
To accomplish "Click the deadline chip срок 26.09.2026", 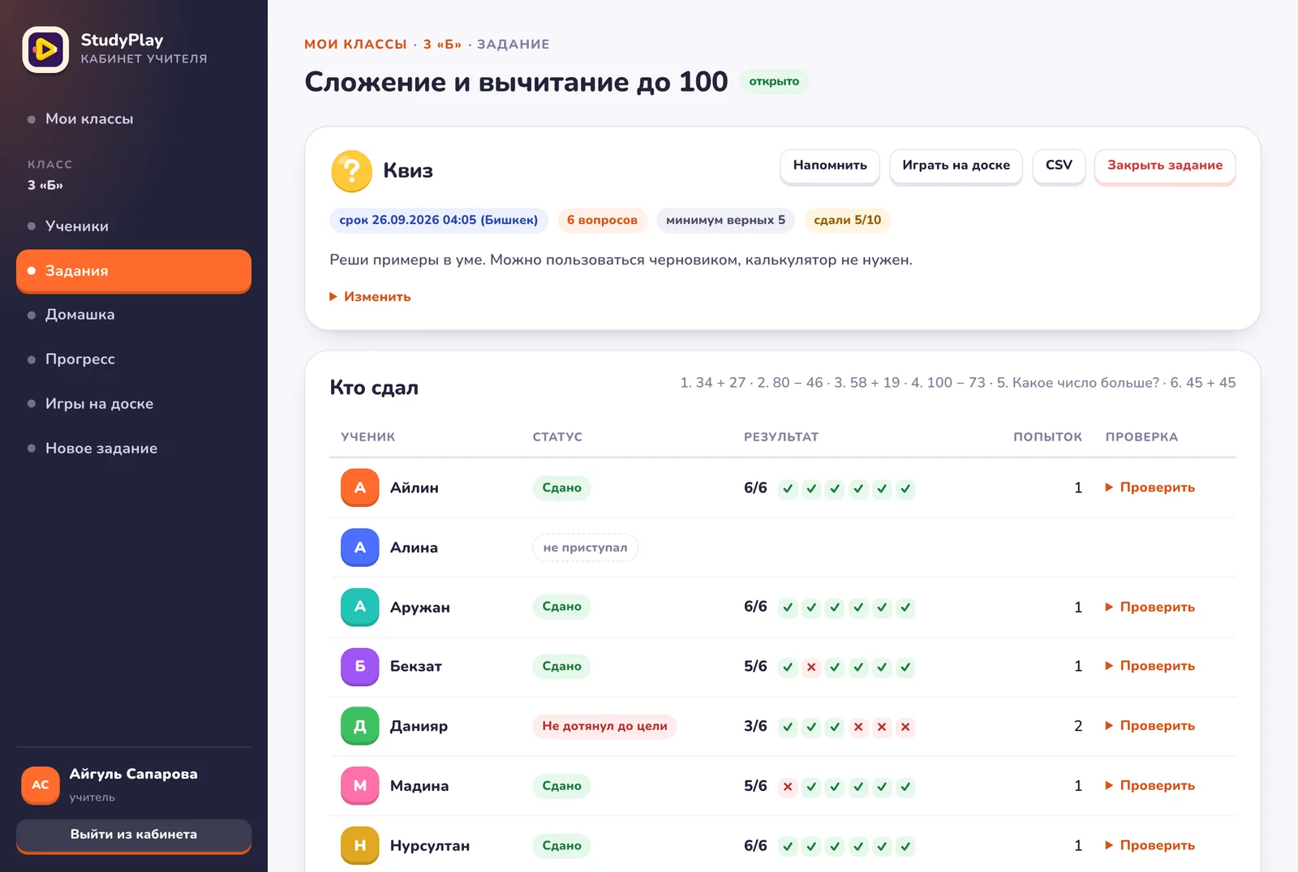I will 439,221.
